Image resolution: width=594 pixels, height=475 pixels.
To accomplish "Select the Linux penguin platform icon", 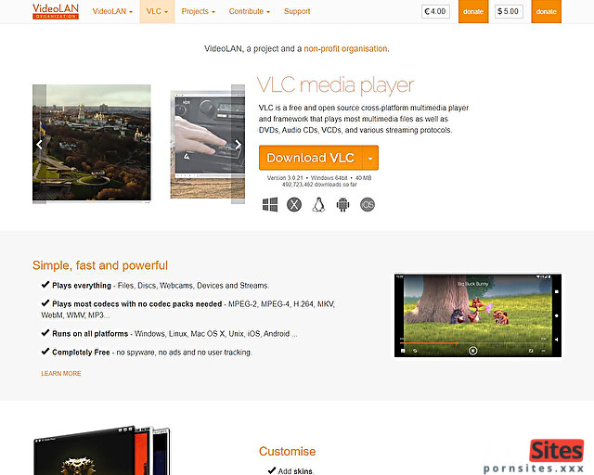I will [318, 204].
